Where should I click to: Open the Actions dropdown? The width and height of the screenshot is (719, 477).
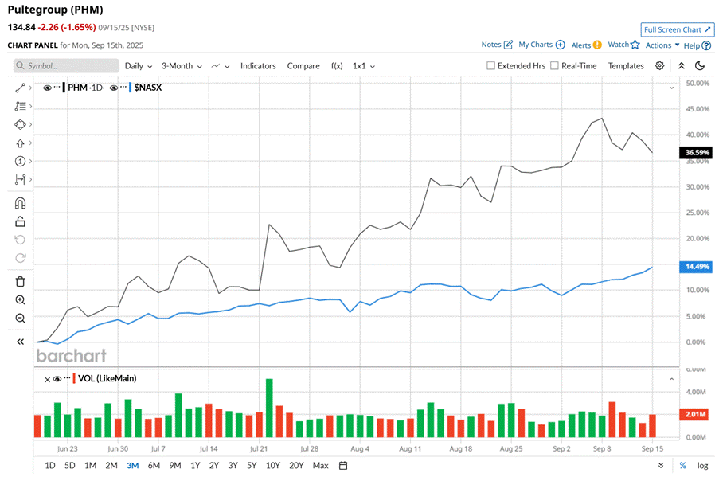coord(662,45)
